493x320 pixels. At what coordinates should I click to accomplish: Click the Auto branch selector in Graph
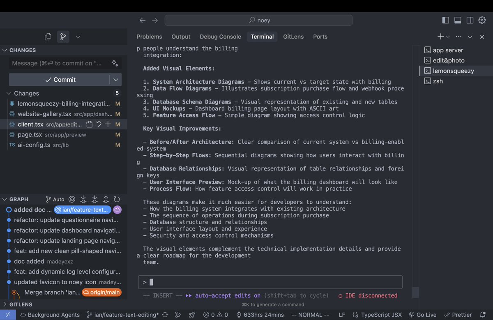(55, 199)
